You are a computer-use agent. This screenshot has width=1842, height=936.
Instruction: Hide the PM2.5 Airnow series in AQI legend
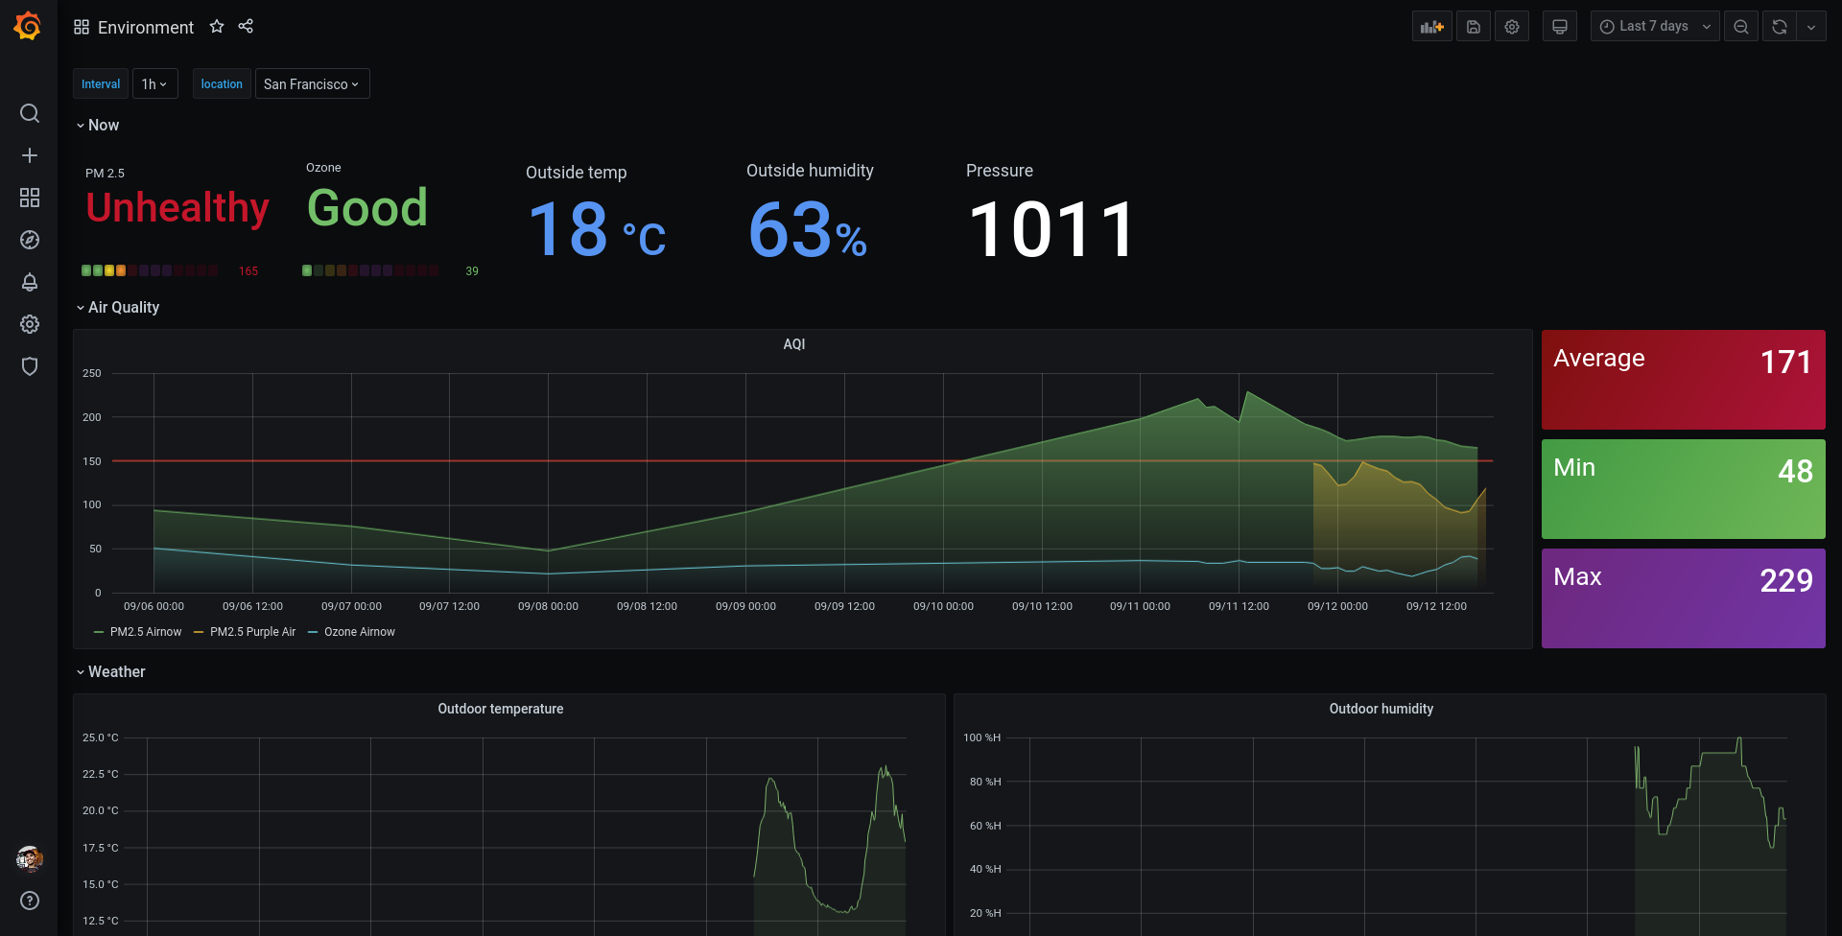coord(145,631)
